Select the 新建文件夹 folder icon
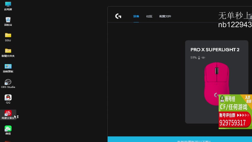 coord(8,53)
